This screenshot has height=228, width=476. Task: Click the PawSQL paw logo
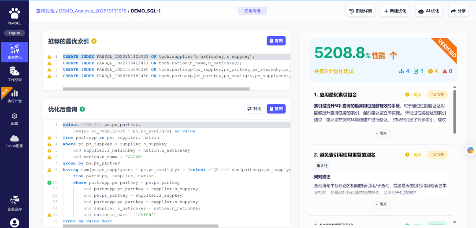coord(15,14)
